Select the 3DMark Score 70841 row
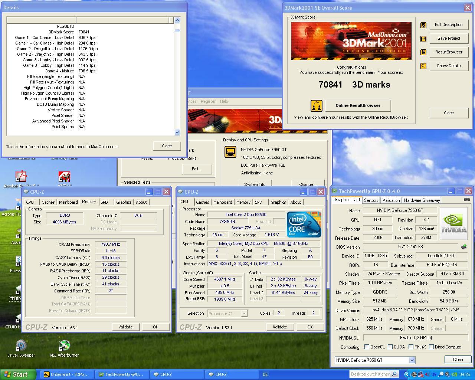The height and width of the screenshot is (380, 475). (91, 32)
